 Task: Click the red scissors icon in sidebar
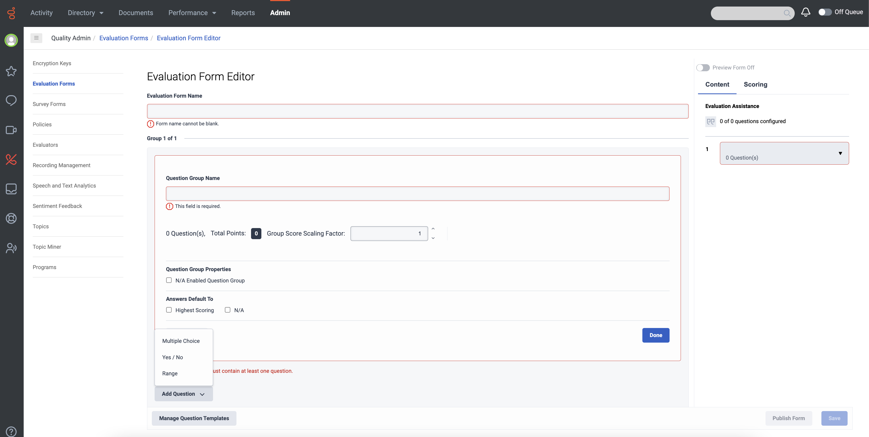11,160
